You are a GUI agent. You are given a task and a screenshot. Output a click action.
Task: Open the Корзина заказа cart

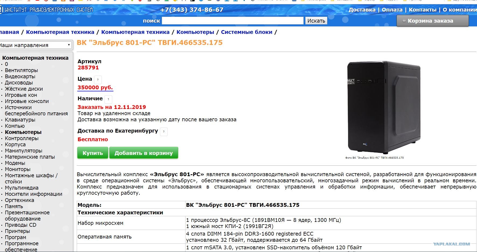433,21
